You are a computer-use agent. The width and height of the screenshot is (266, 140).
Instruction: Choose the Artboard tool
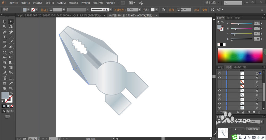5,83
